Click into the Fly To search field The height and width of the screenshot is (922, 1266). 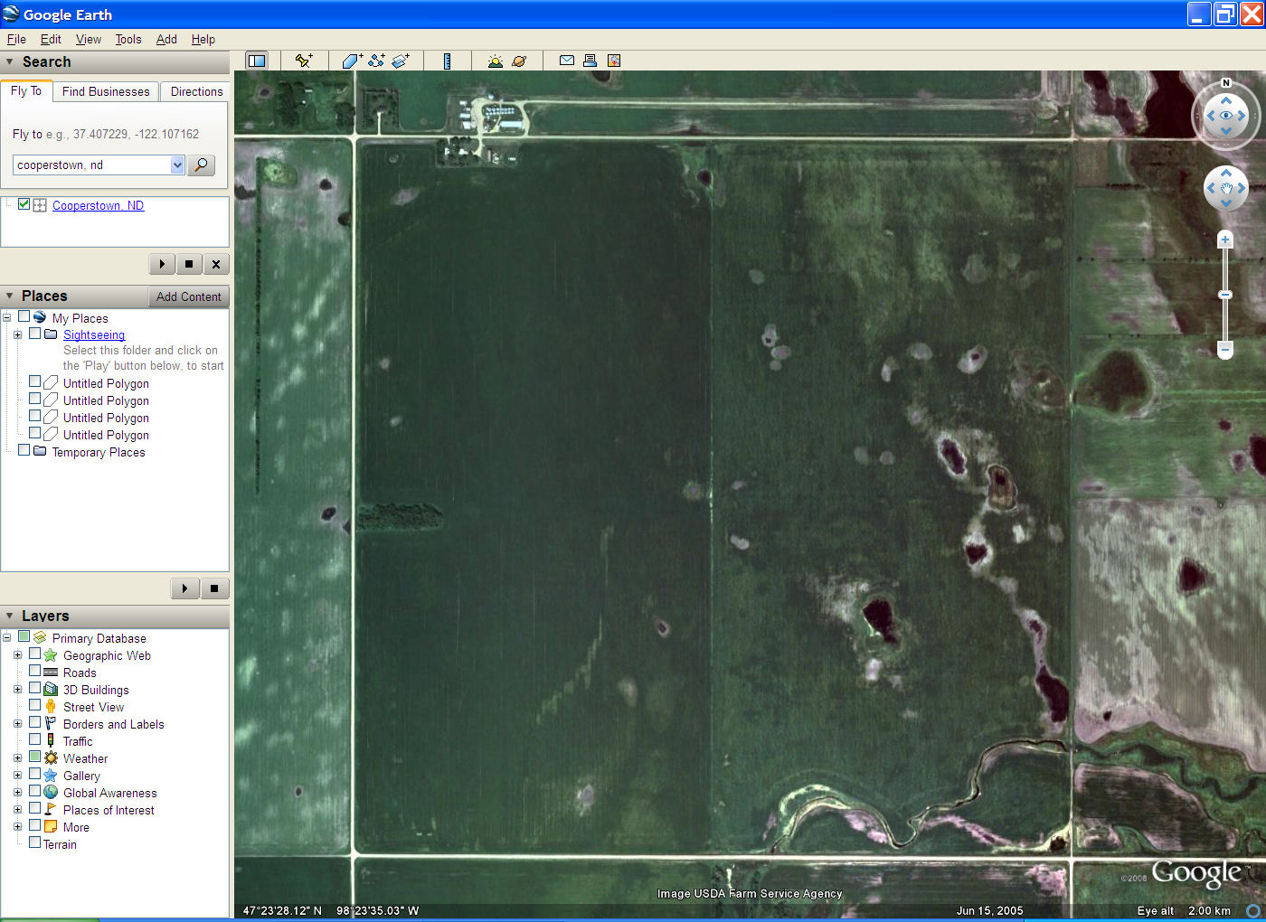tap(91, 165)
